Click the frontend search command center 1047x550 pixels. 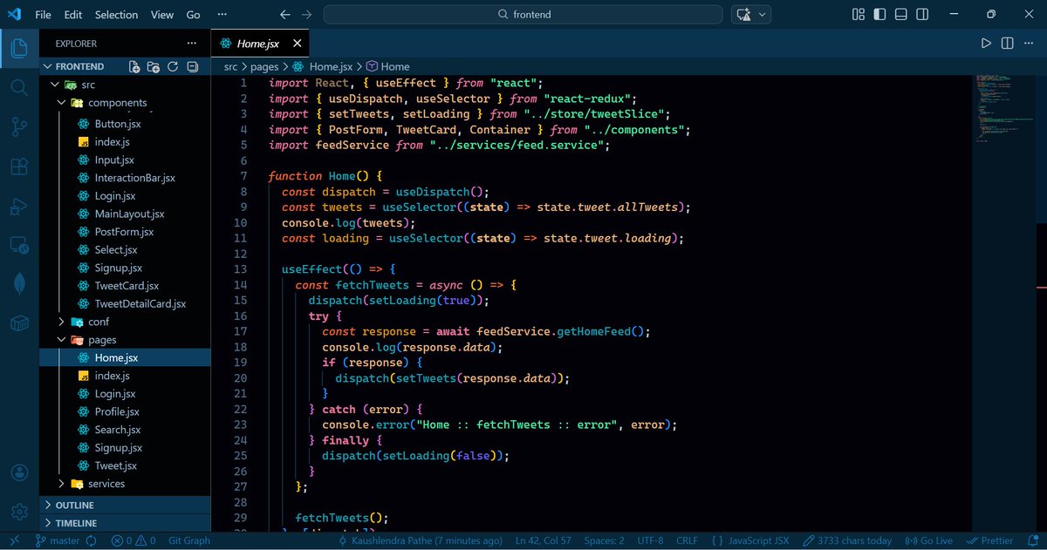click(x=523, y=15)
